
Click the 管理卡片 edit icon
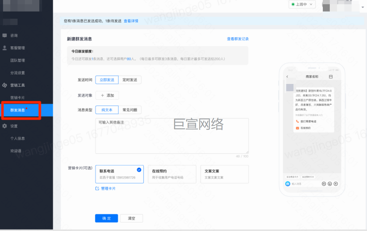pos(97,188)
